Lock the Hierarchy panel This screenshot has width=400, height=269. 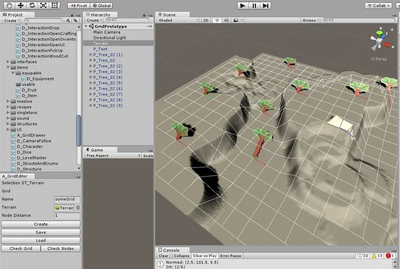144,15
